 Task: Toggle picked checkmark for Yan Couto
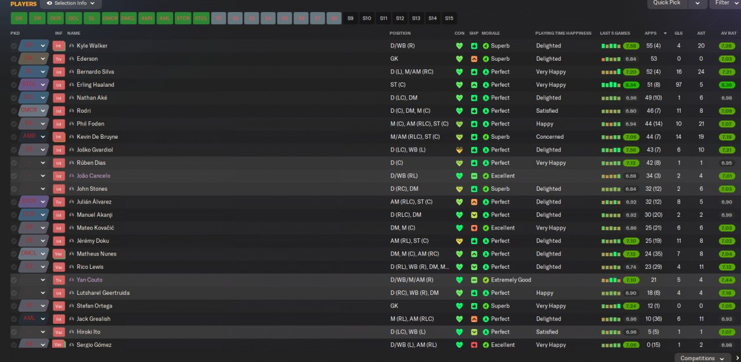click(x=14, y=280)
